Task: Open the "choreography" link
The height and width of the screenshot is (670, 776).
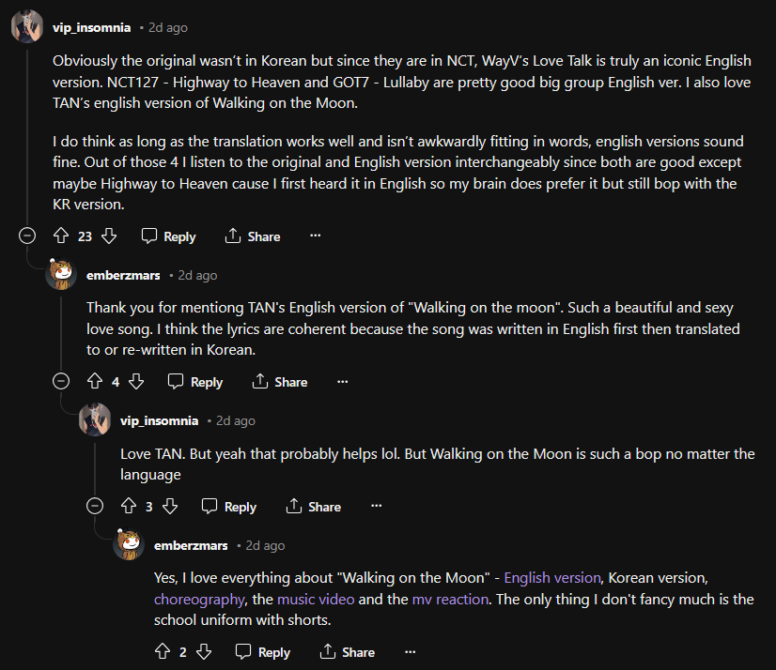Action: (200, 599)
